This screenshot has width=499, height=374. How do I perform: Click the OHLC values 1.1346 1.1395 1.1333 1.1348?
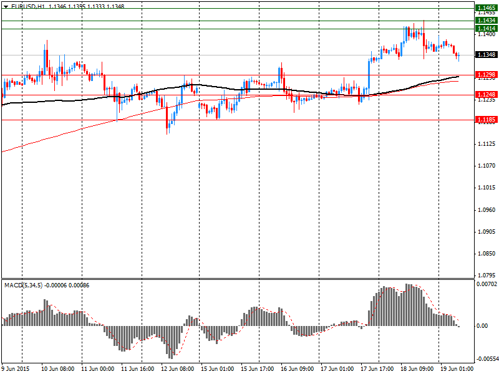coord(87,6)
